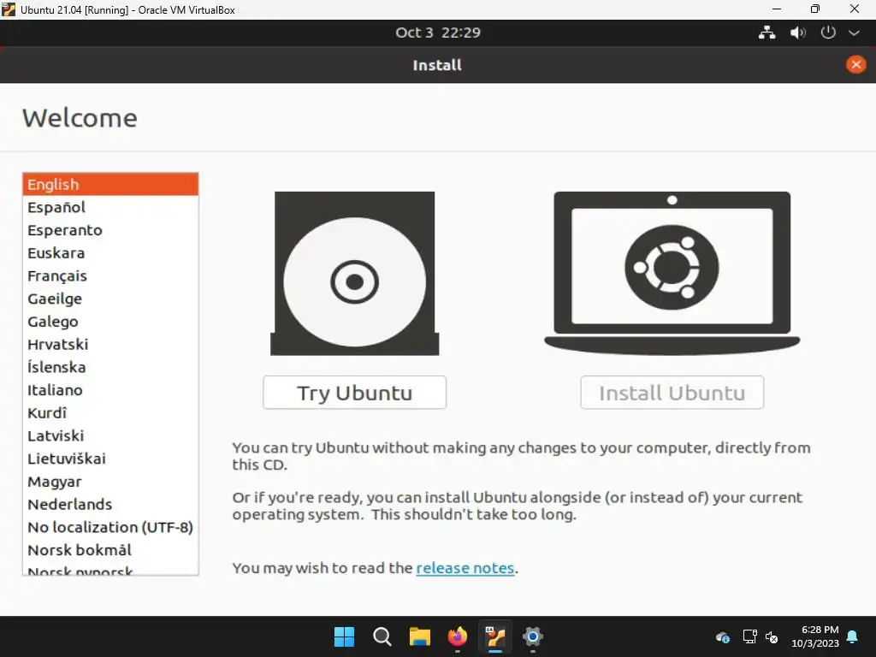The height and width of the screenshot is (657, 876).
Task: Expand the system menu chevron arrow
Action: pyautogui.click(x=855, y=33)
